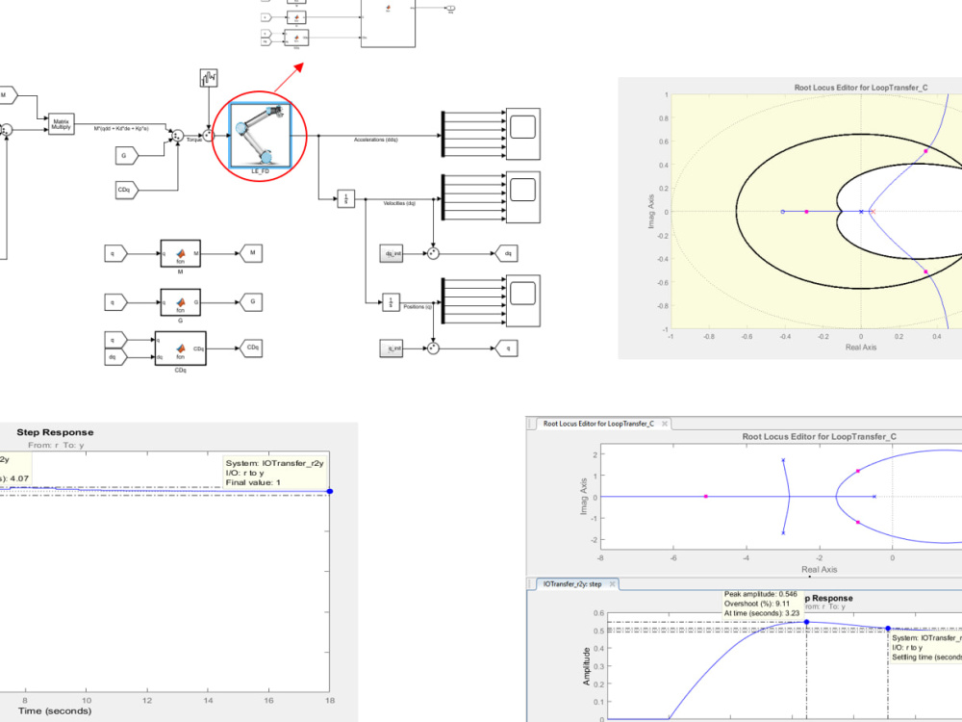Open the LE_FD robot arm subsystem block
This screenshot has height=722, width=962.
260,135
